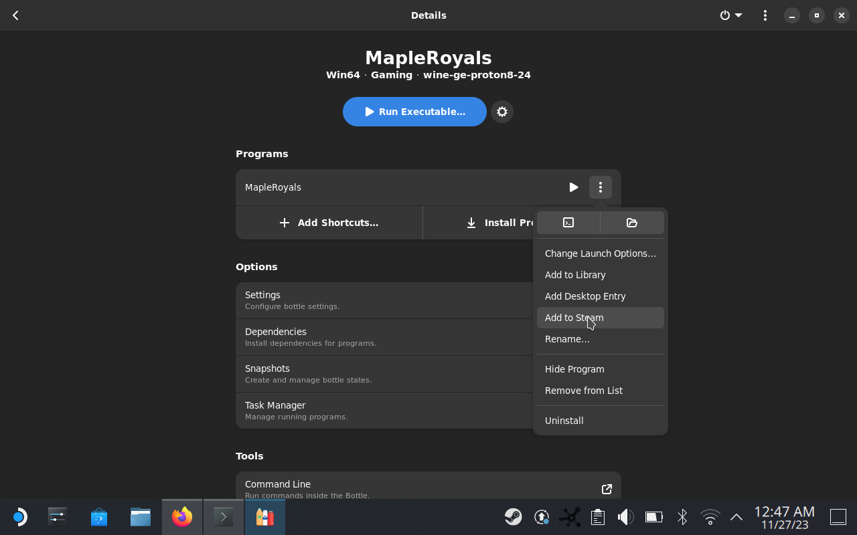Image resolution: width=857 pixels, height=535 pixels.
Task: Choose Add to Library
Action: click(x=601, y=275)
